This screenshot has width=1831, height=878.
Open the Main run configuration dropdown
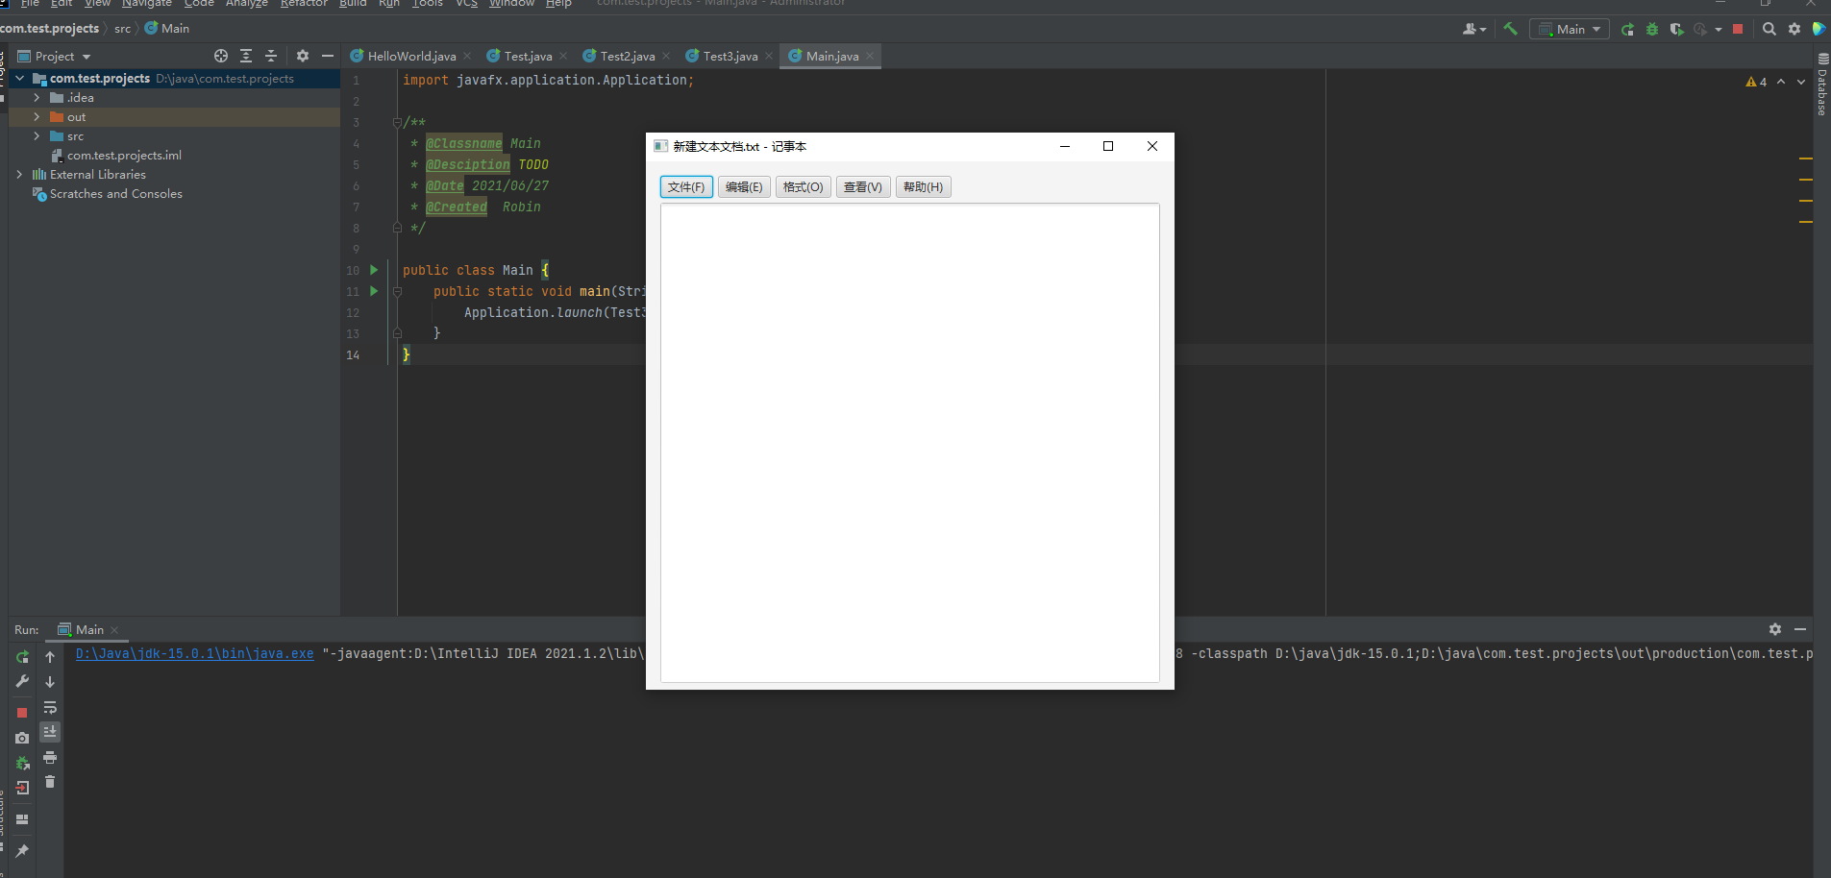[x=1570, y=29]
